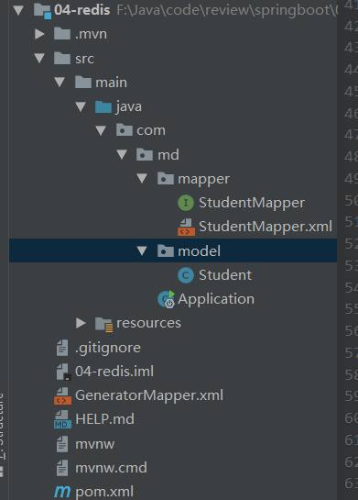The width and height of the screenshot is (358, 500).
Task: Select the resources folder label
Action: pos(148,323)
